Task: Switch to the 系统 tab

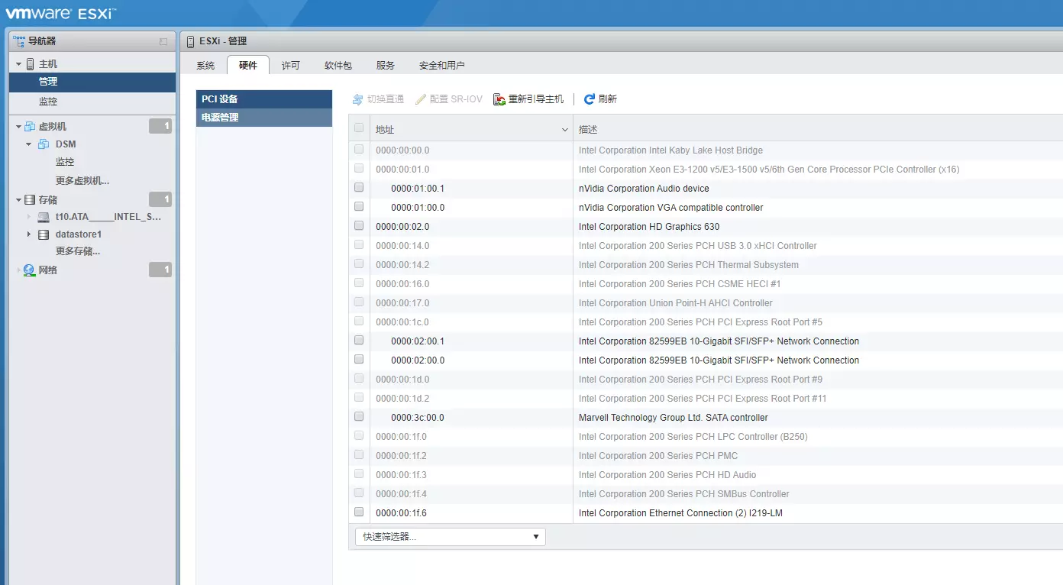Action: tap(205, 65)
